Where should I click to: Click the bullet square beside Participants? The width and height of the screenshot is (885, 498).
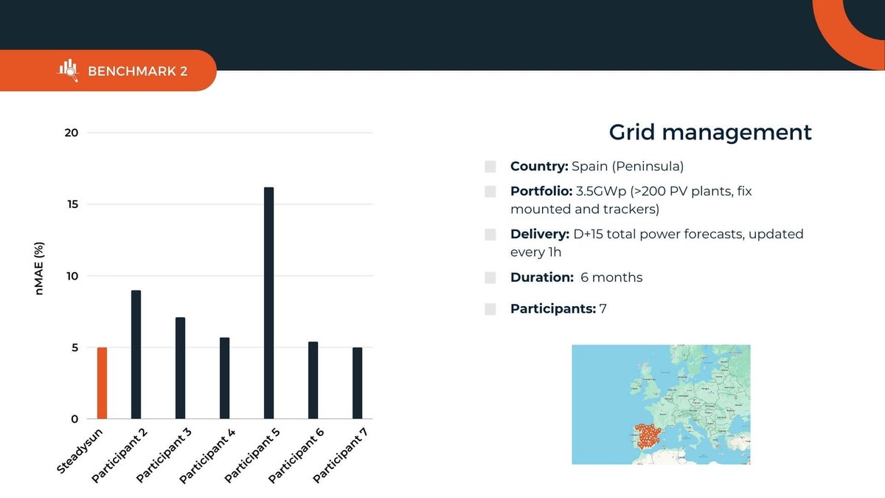[490, 309]
